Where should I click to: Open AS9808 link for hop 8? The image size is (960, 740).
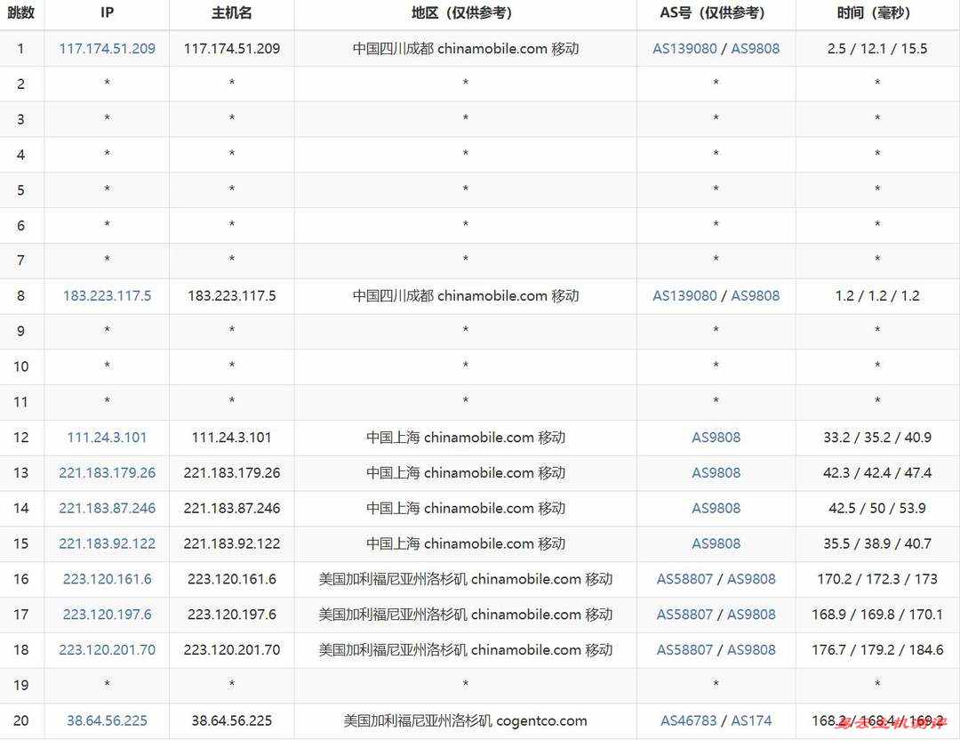coord(755,295)
